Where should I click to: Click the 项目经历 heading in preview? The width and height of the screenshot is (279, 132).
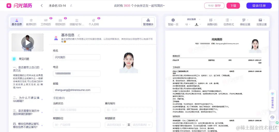click(176, 116)
